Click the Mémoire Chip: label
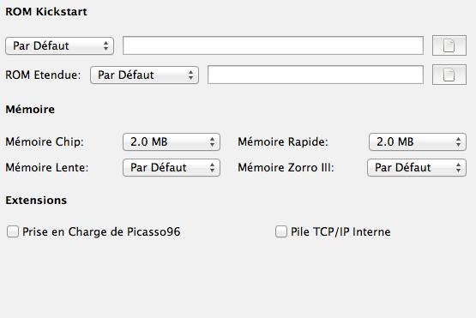Image resolution: width=476 pixels, height=318 pixels. coord(45,141)
